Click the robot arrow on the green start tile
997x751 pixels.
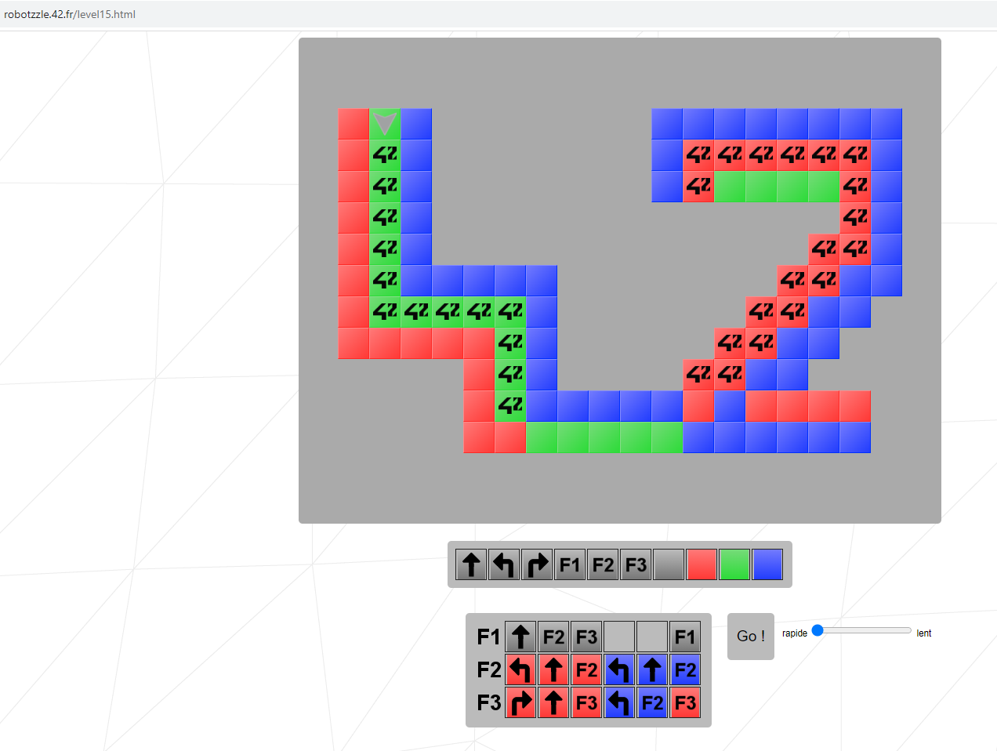(384, 123)
